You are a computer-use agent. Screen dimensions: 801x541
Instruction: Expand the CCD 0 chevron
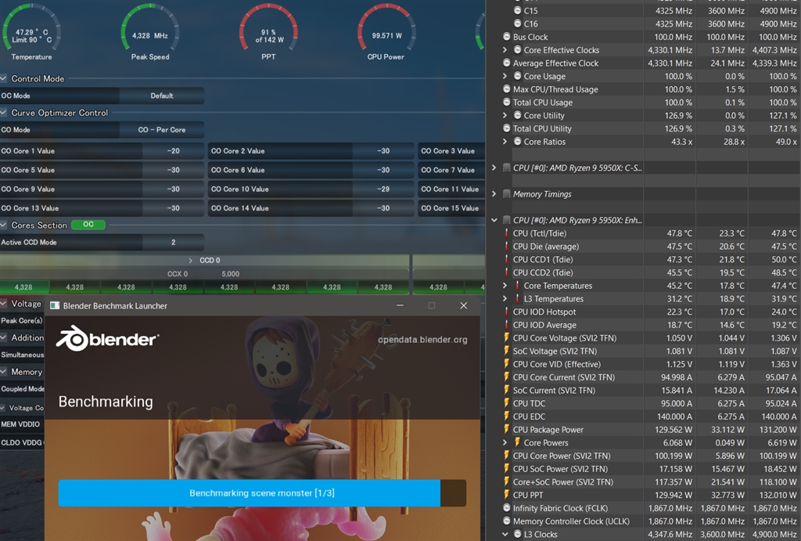tap(191, 260)
